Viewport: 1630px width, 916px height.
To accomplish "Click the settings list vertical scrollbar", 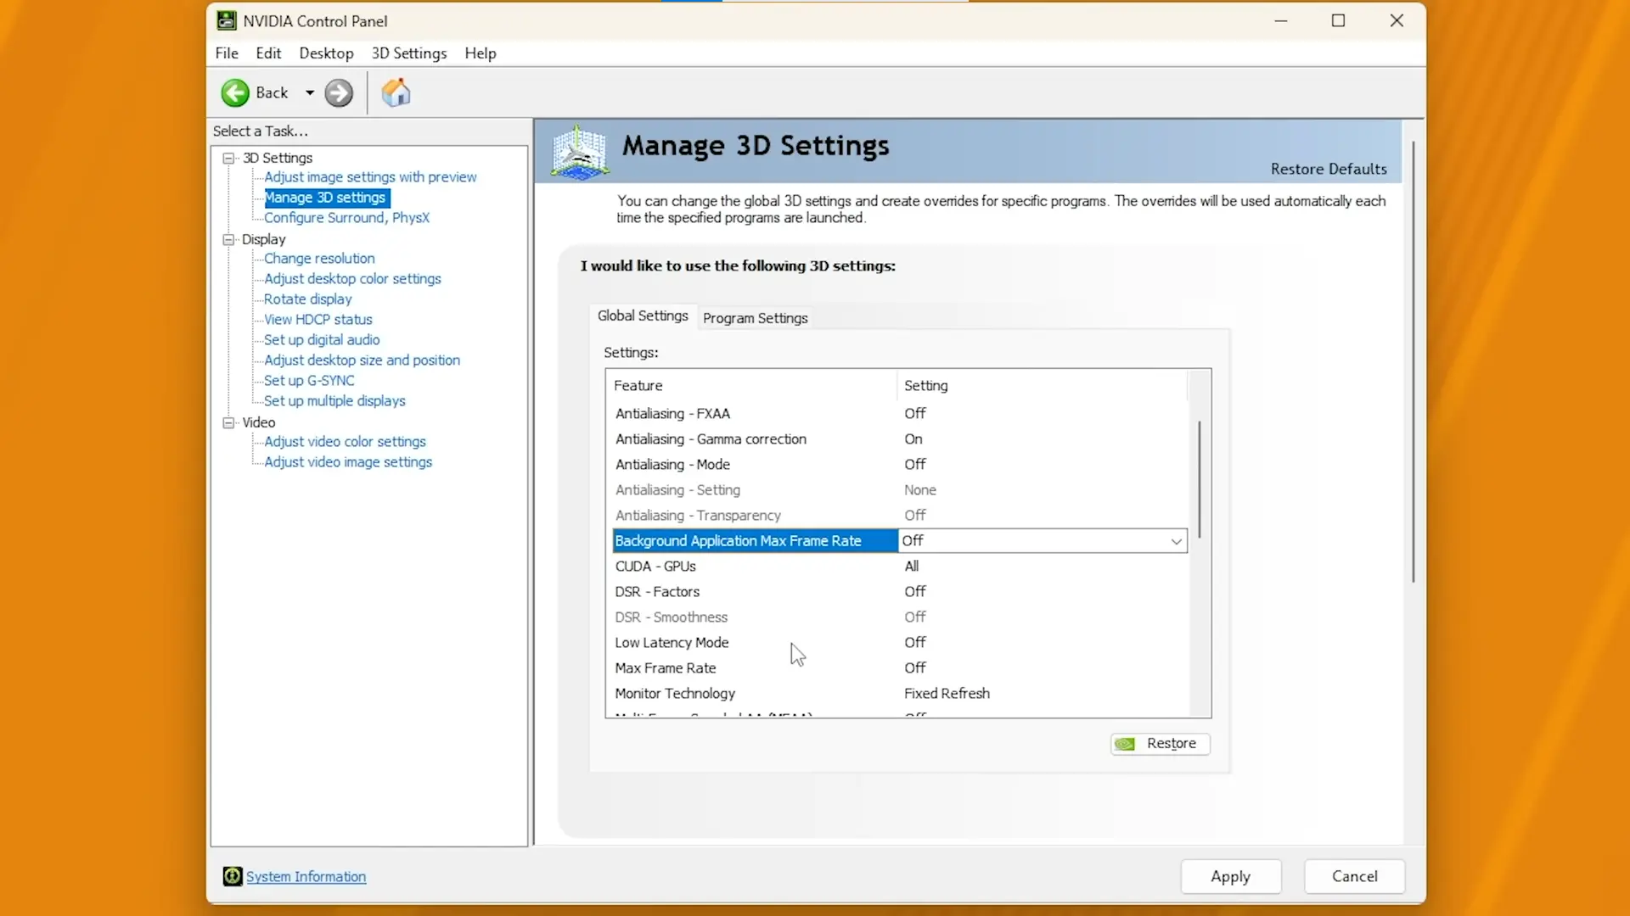I will [x=1200, y=479].
